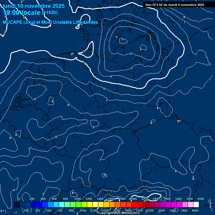Click the legend value '2600'
The image size is (215, 215).
pyautogui.click(x=161, y=211)
